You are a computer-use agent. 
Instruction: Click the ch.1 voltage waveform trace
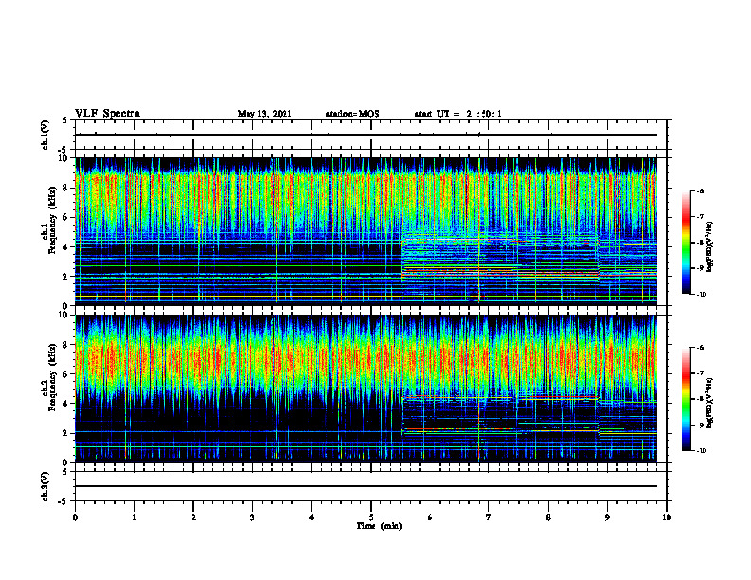pos(366,135)
